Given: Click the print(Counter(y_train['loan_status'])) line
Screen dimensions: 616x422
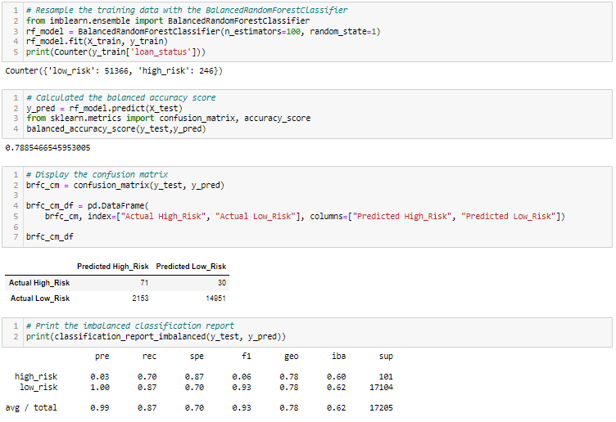Looking at the screenshot, I should pos(115,52).
